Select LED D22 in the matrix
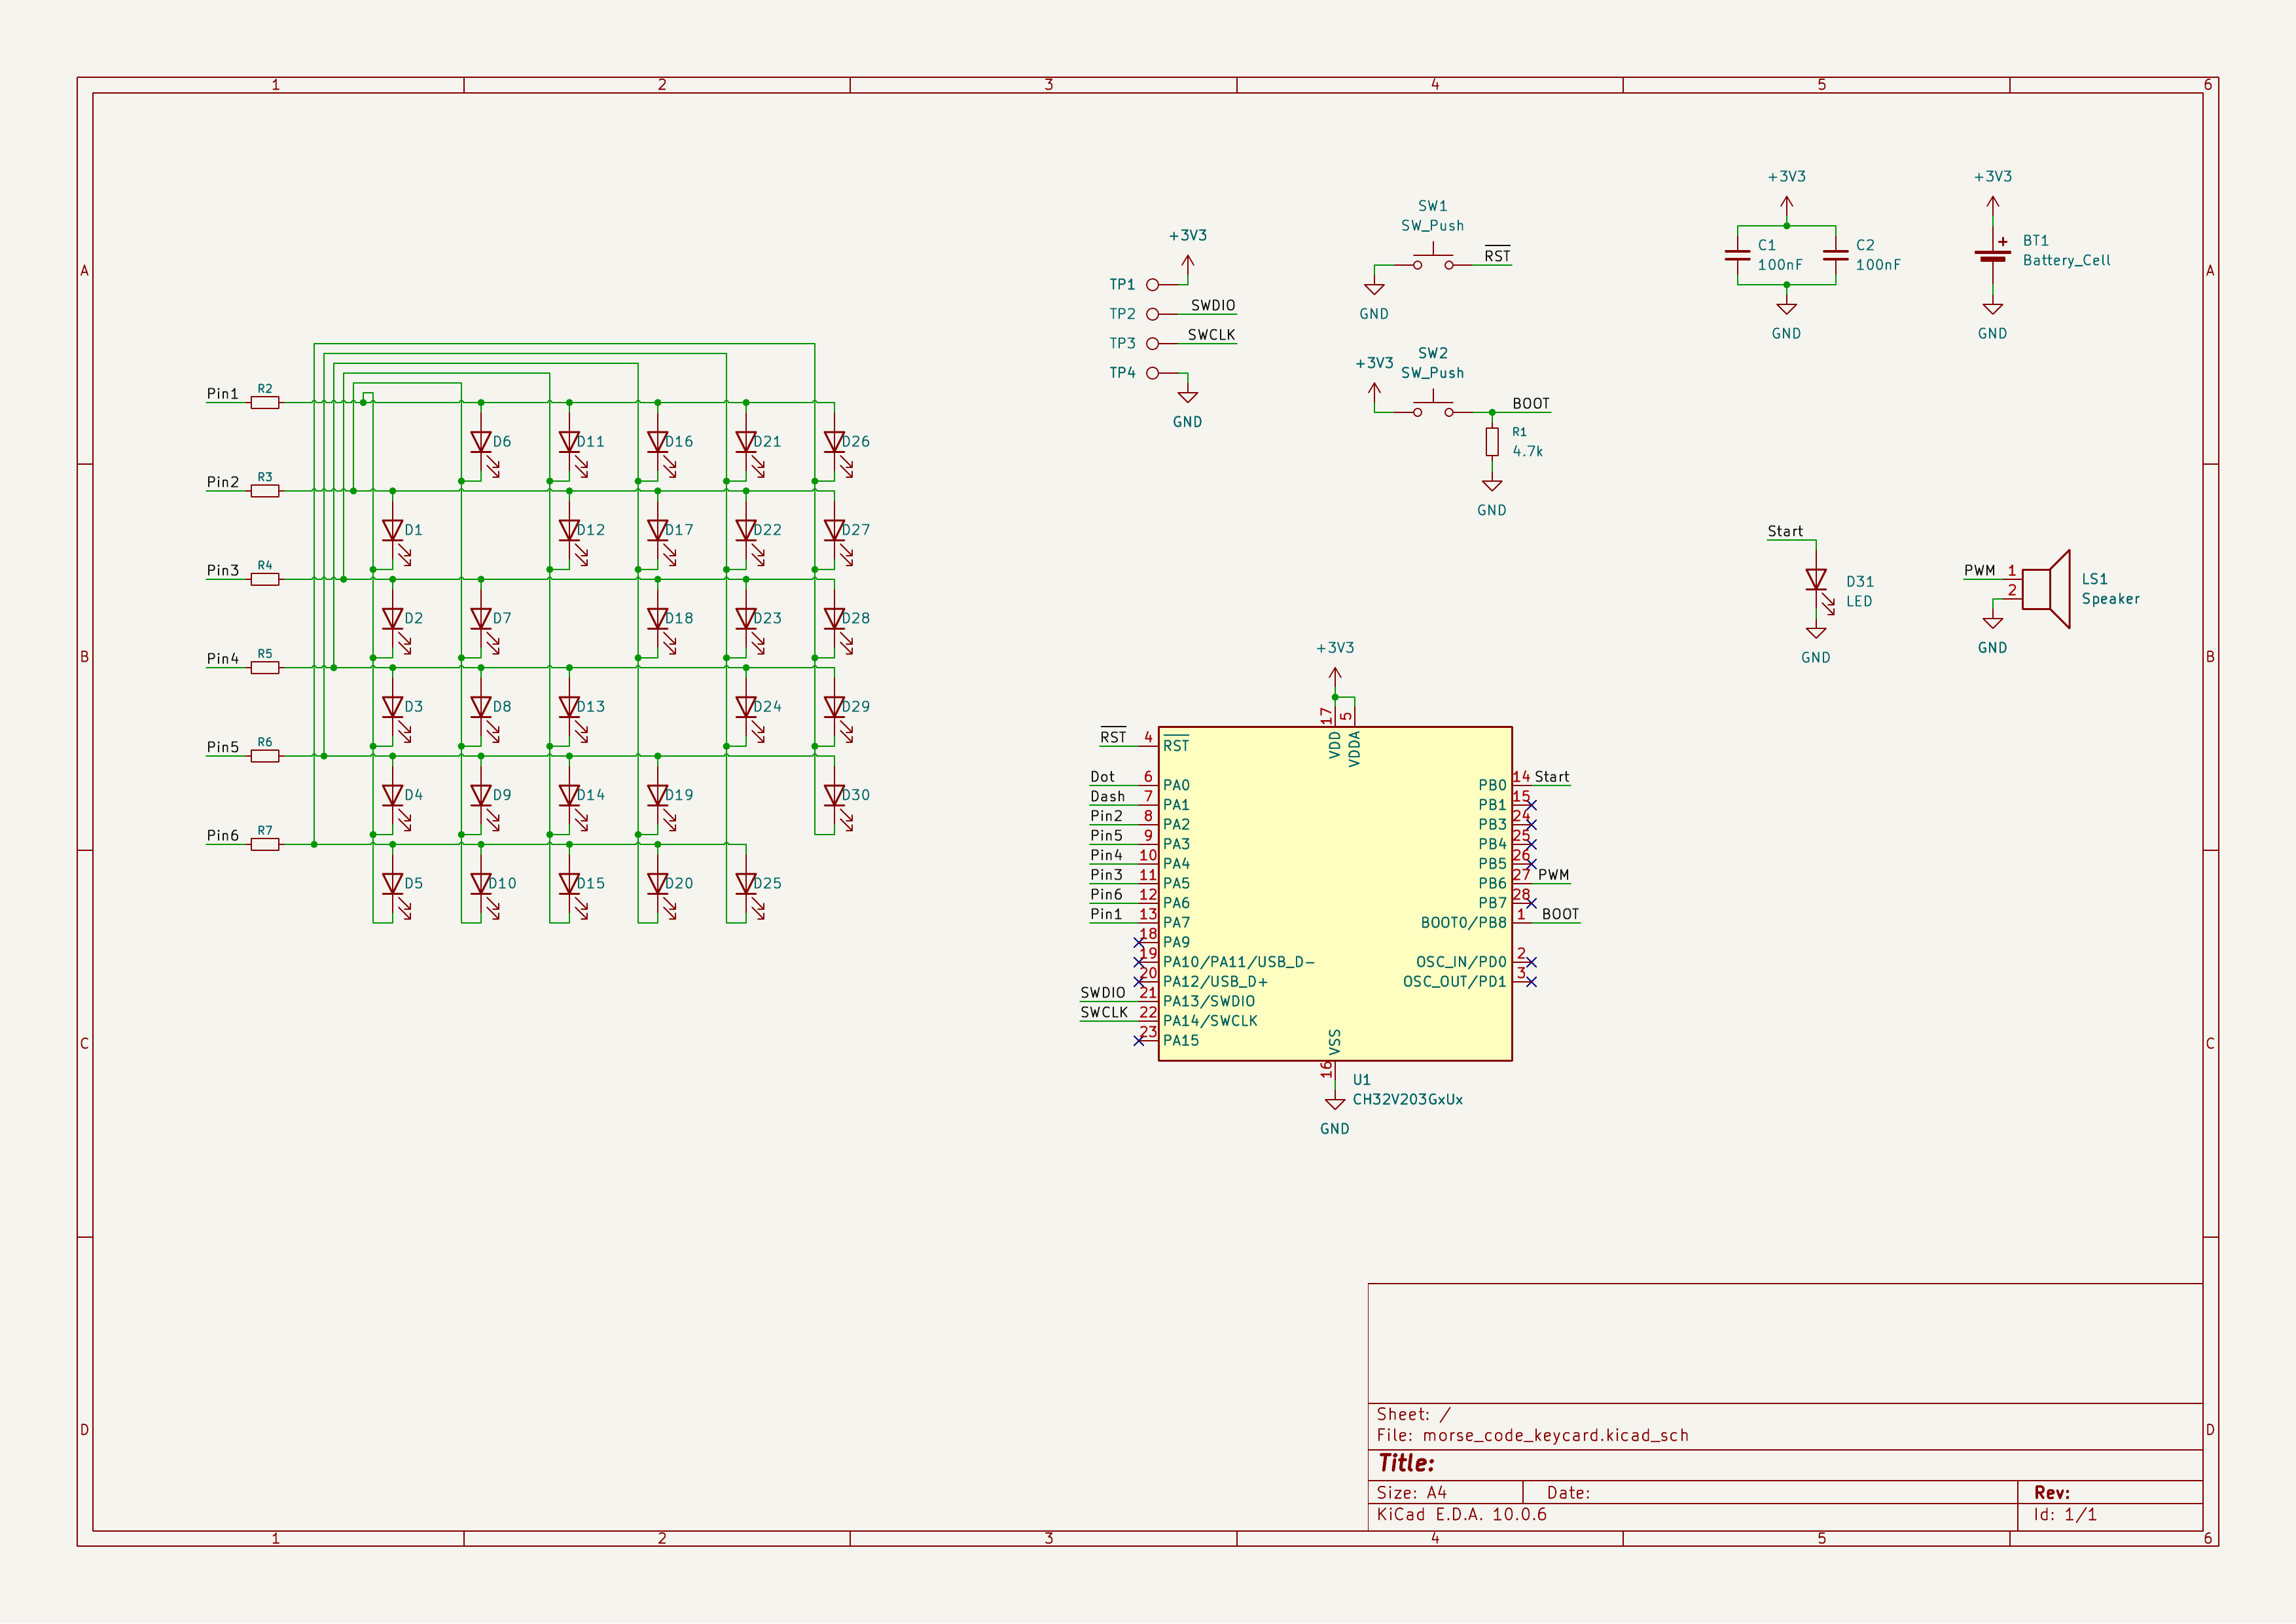The height and width of the screenshot is (1624, 2296). click(x=746, y=530)
